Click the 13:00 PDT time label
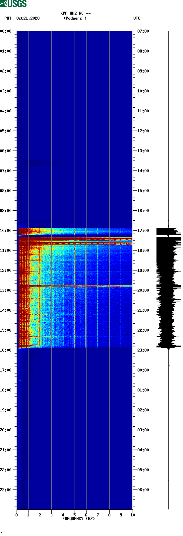183x536 pixels. (x=6, y=290)
